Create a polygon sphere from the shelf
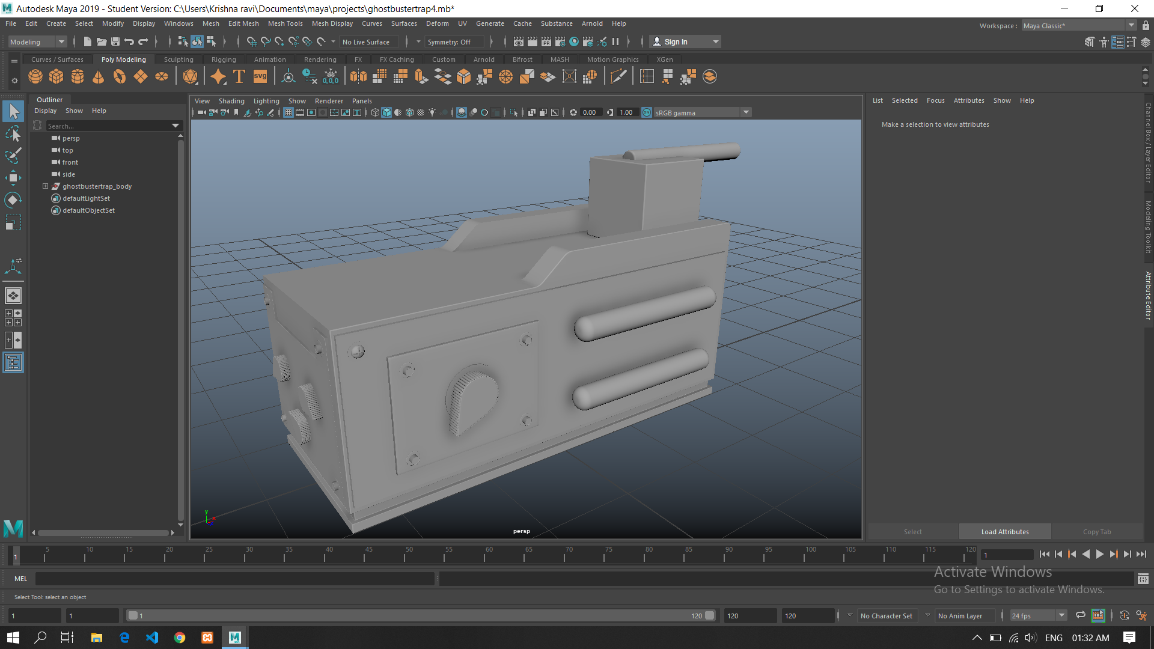Image resolution: width=1154 pixels, height=649 pixels. click(x=35, y=77)
